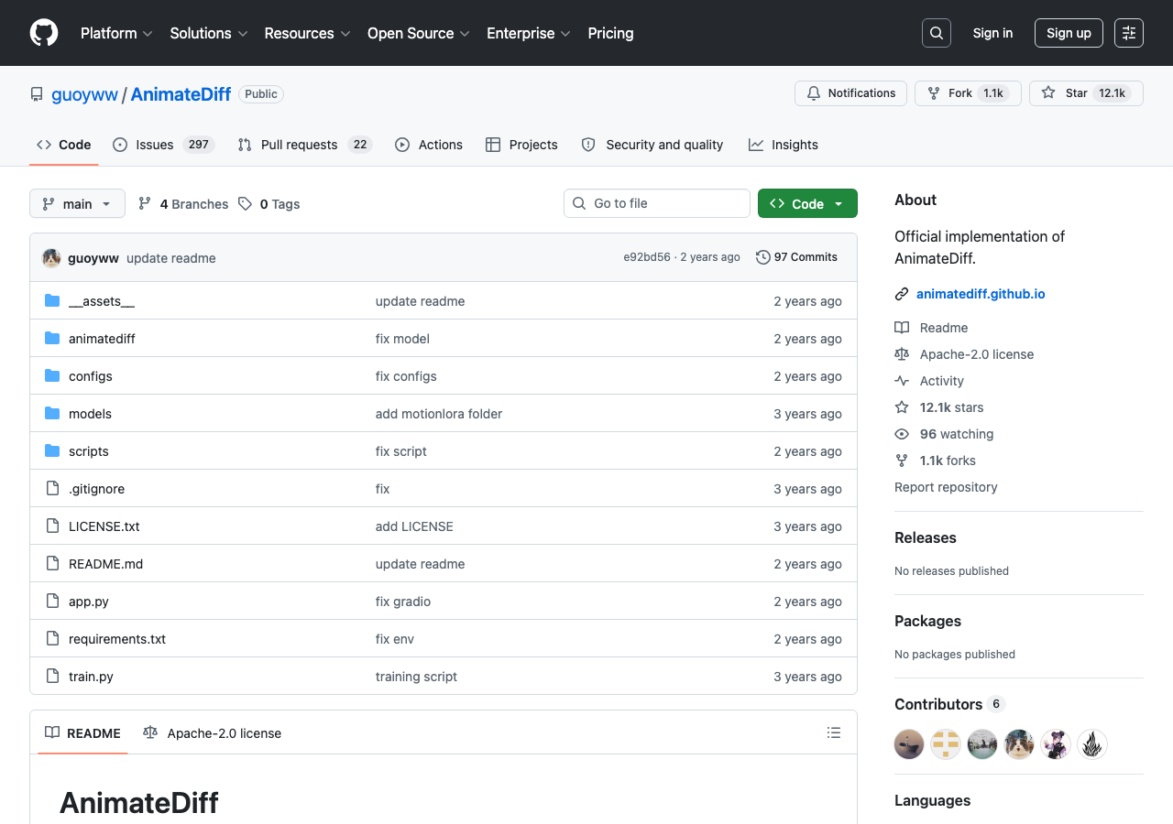This screenshot has width=1173, height=824.
Task: Open the animatediff.github.io website link
Action: point(981,294)
